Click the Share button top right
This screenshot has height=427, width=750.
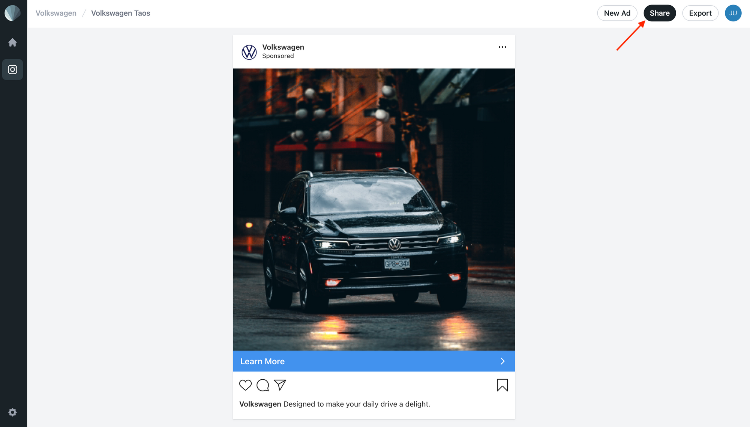point(660,13)
